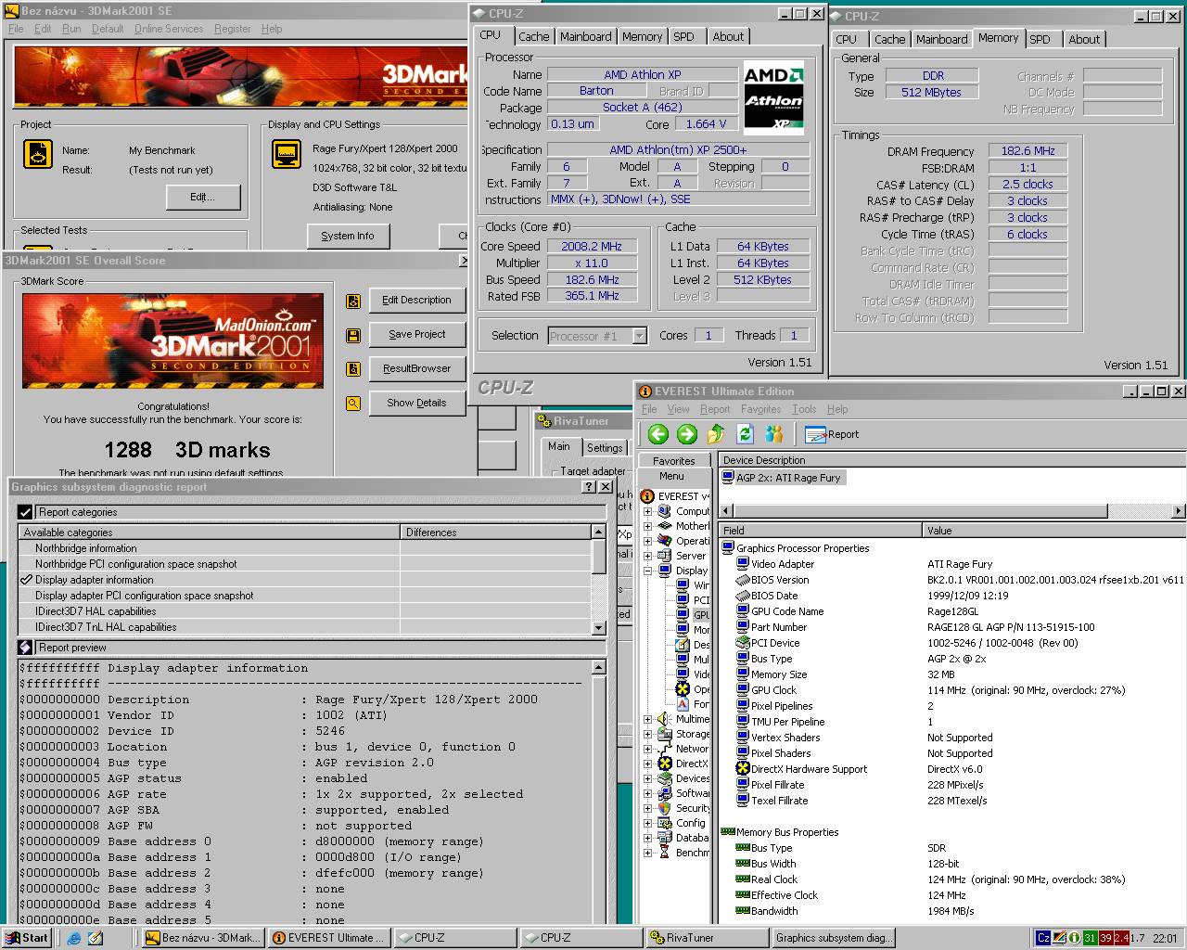Image resolution: width=1187 pixels, height=950 pixels.
Task: Click Report preview scrollbar up arrow
Action: (599, 667)
